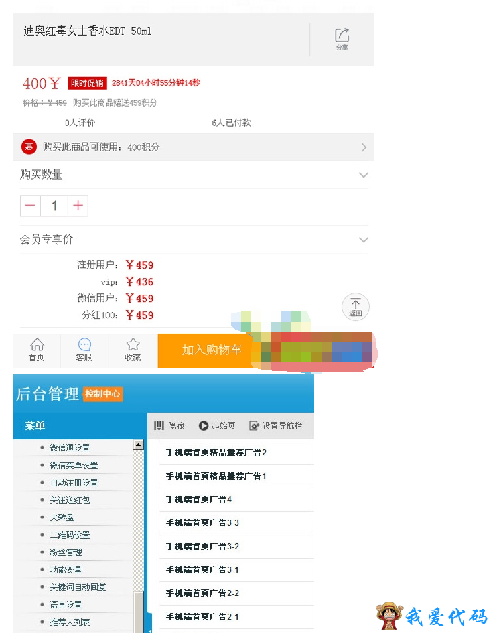This screenshot has width=499, height=633.
Task: Open 功能变量 in the menu
Action: pyautogui.click(x=66, y=569)
